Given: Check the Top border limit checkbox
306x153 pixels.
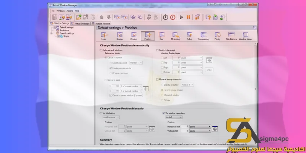Looking at the screenshot, I should (x=162, y=63).
